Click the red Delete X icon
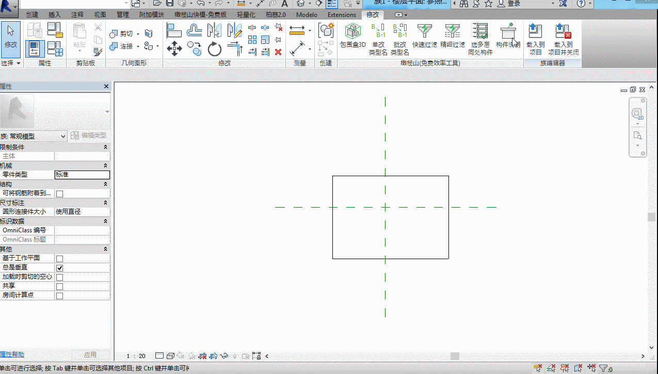The width and height of the screenshot is (658, 374). pos(278,52)
